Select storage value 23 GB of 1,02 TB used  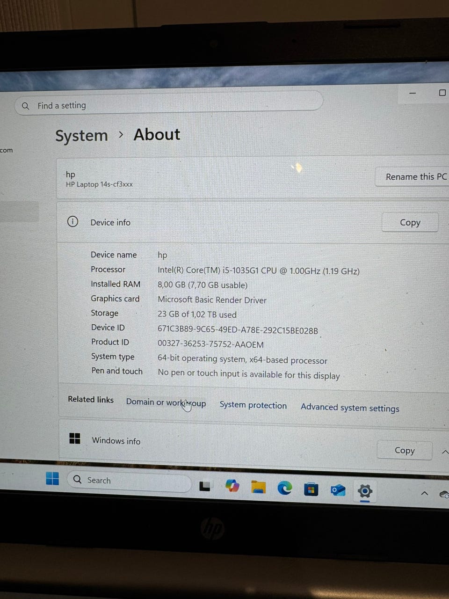point(197,314)
